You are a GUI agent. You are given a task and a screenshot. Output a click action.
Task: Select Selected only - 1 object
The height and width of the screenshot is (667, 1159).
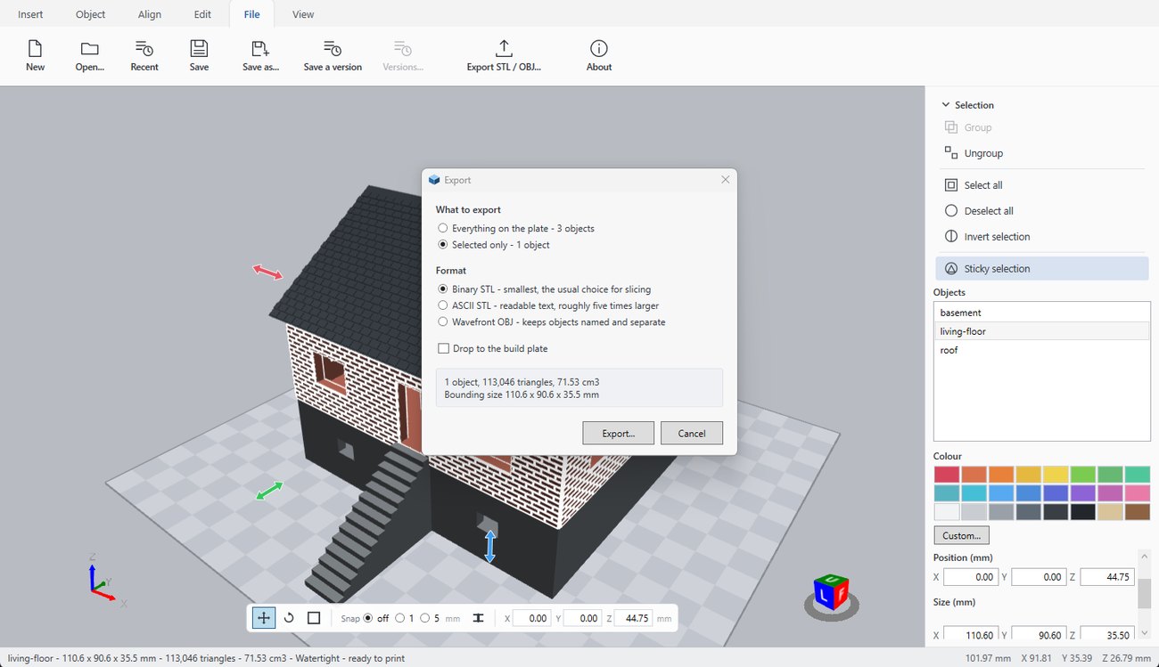[x=494, y=244]
